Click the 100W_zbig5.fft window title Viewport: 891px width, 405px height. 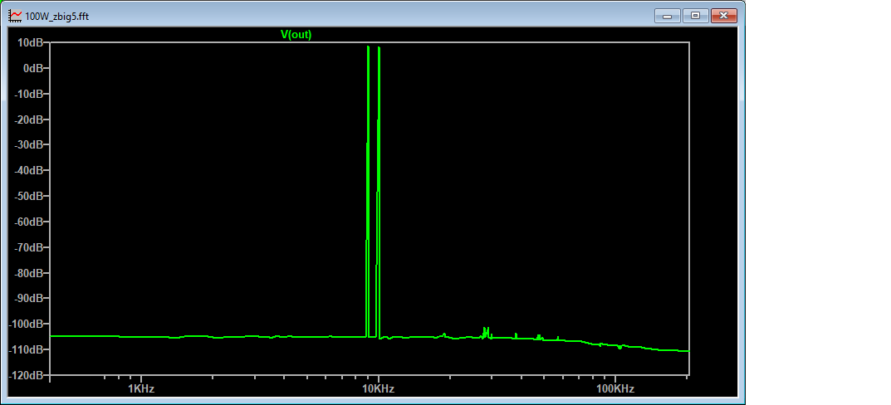(x=56, y=17)
